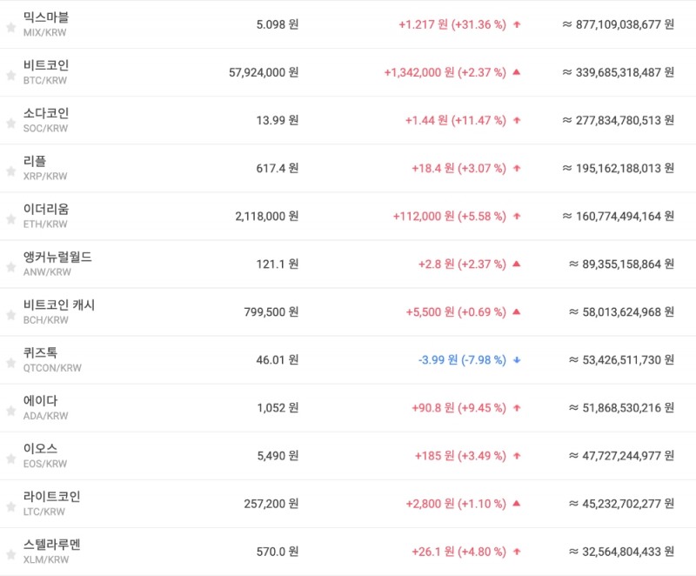Click the red triangle beside +1.10 %

pyautogui.click(x=516, y=503)
